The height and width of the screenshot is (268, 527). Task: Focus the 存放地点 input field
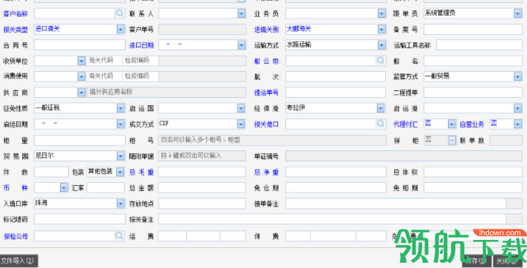pos(202,204)
